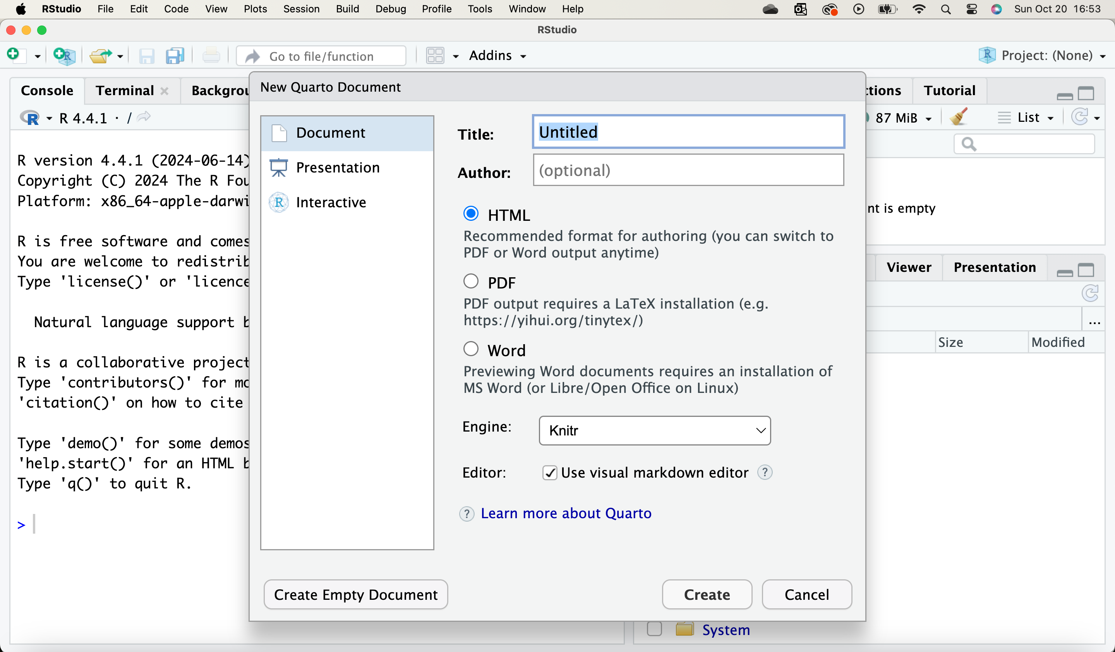This screenshot has height=652, width=1115.
Task: Click the Open File folder icon
Action: (x=100, y=56)
